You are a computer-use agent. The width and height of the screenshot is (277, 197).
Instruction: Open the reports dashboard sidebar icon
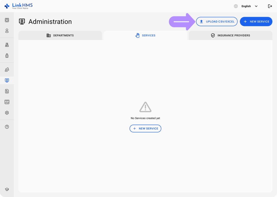[x=7, y=102]
